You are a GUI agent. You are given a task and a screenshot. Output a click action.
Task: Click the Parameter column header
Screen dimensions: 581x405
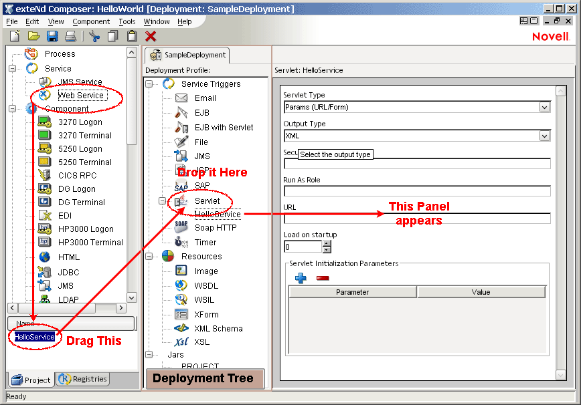(x=352, y=292)
